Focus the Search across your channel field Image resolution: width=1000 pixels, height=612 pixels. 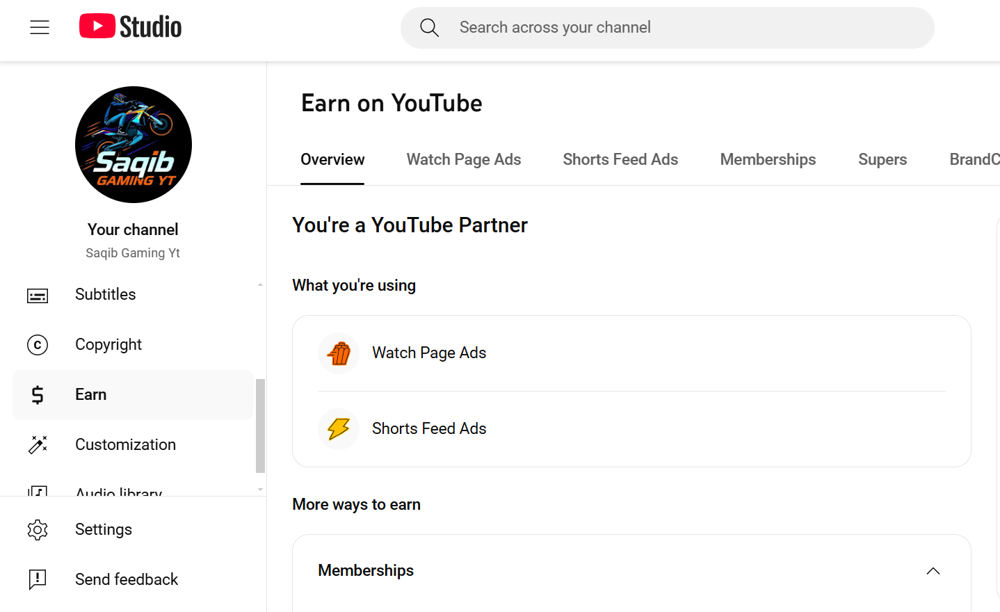[668, 28]
